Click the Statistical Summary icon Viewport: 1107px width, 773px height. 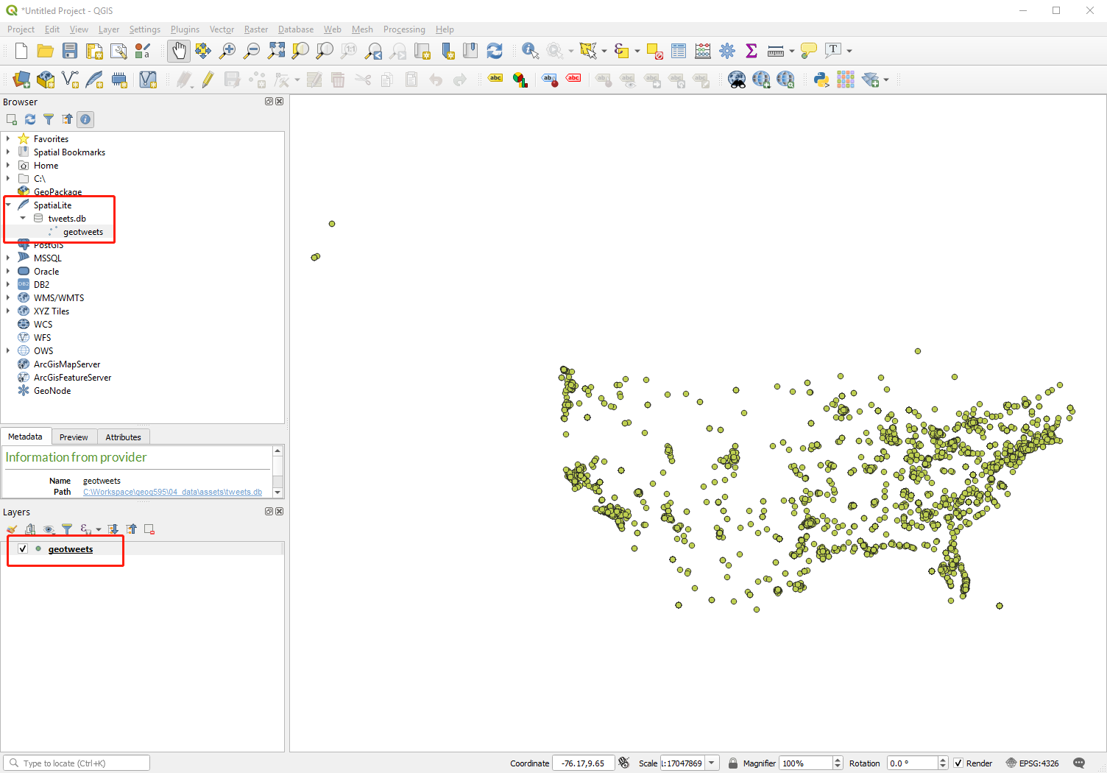pyautogui.click(x=751, y=51)
